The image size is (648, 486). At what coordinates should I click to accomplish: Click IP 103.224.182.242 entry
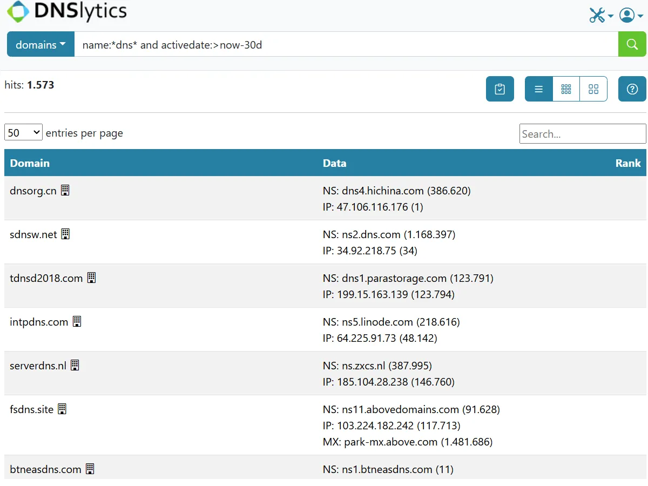[391, 426]
